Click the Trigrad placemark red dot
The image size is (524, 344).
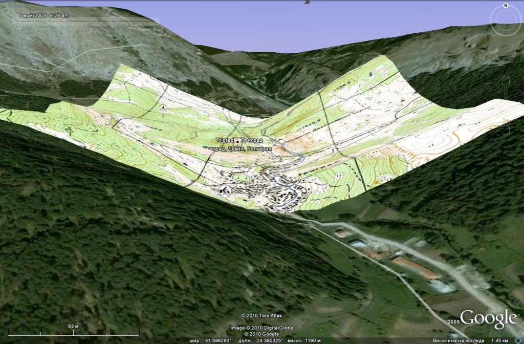point(237,141)
